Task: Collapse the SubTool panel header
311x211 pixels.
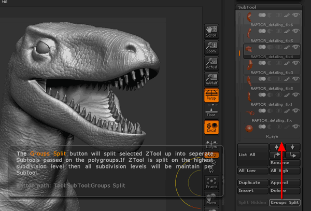Action: point(269,7)
